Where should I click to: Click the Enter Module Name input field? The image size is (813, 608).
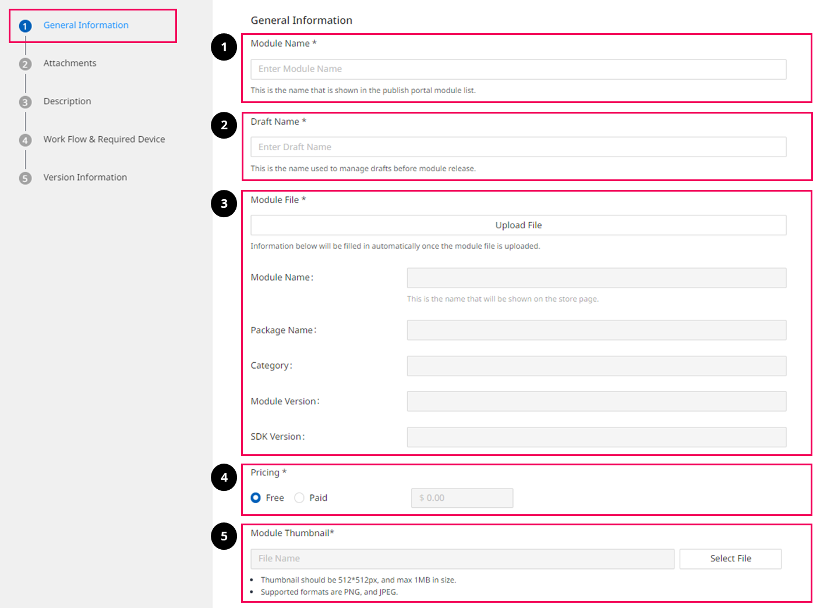pos(518,69)
